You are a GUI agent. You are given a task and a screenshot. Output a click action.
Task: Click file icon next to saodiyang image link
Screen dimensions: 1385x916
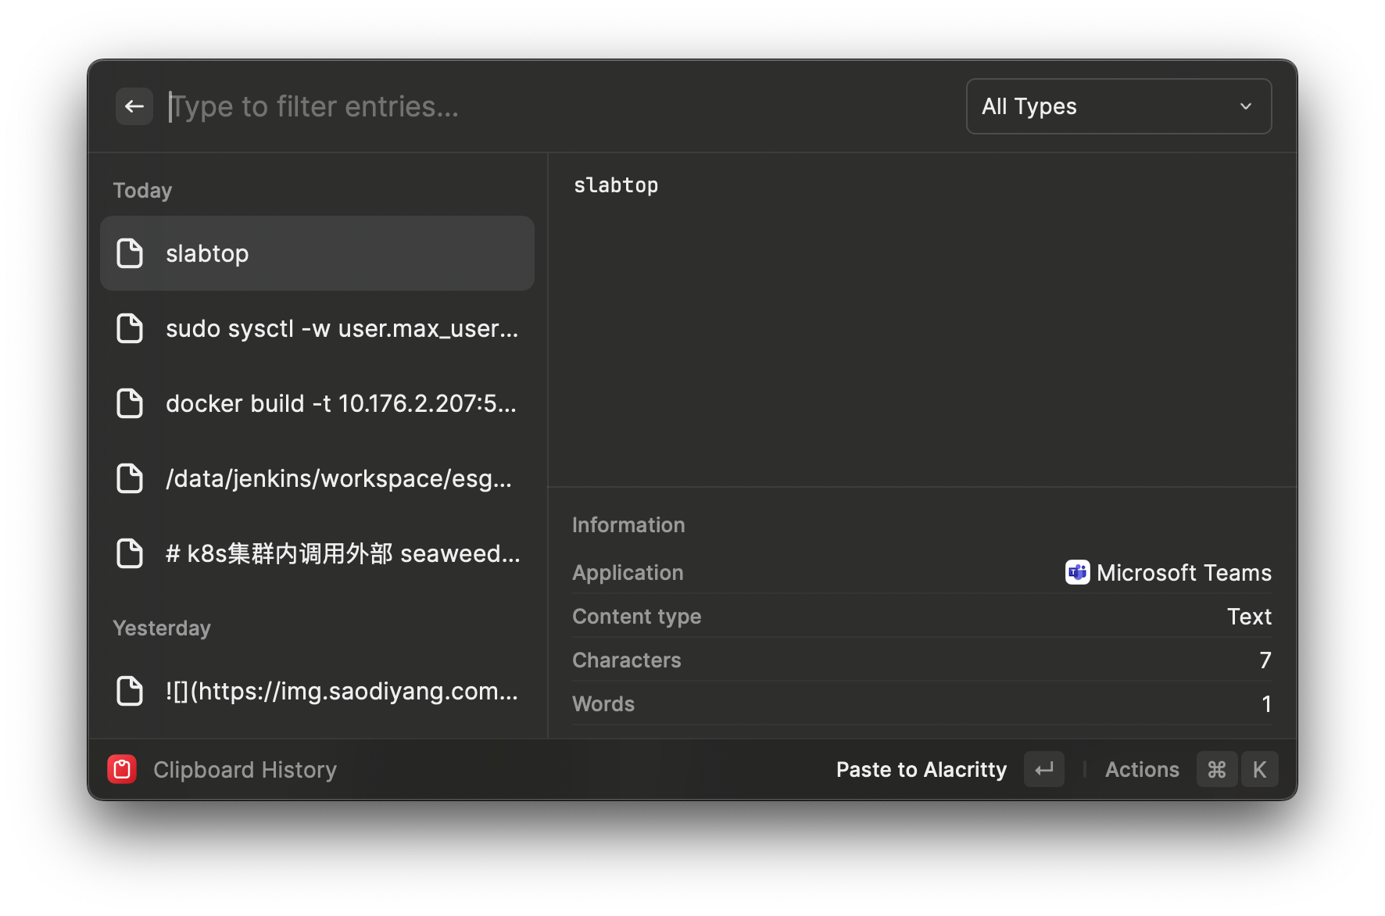(x=130, y=691)
